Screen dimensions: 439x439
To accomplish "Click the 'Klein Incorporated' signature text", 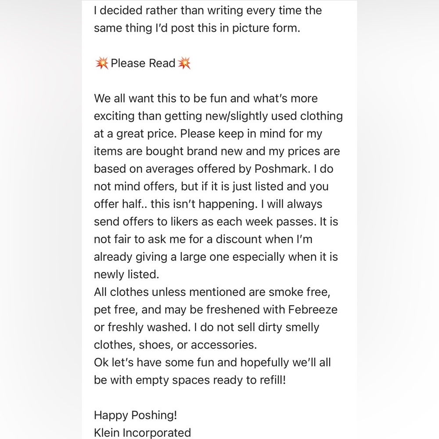I will pyautogui.click(x=143, y=432).
